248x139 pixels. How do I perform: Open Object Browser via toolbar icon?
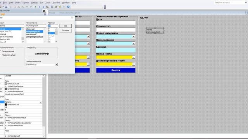[x=60, y=7]
